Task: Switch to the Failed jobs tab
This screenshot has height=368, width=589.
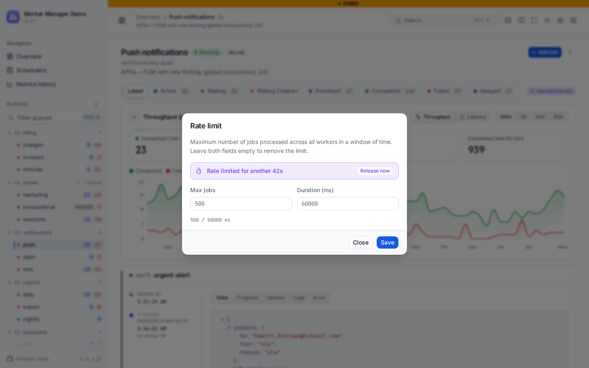Action: [x=444, y=91]
